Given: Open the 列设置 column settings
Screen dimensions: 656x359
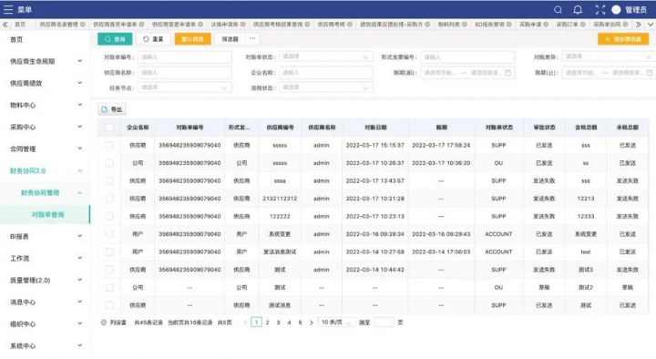Looking at the screenshot, I should click(x=113, y=323).
